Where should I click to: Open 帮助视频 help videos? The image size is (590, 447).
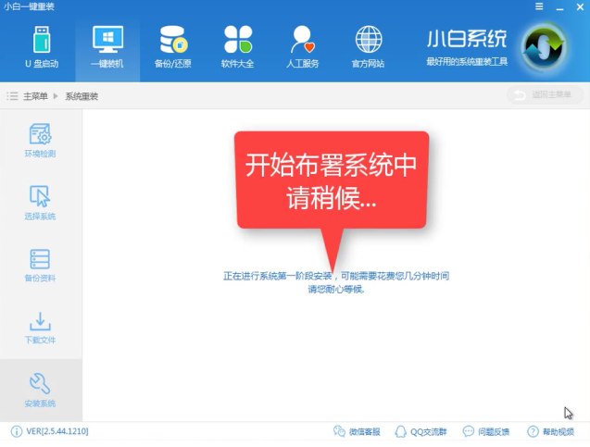point(550,431)
